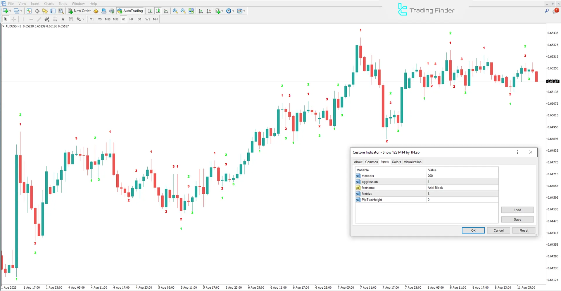Open the Charts menu
This screenshot has width=561, height=291.
point(49,4)
